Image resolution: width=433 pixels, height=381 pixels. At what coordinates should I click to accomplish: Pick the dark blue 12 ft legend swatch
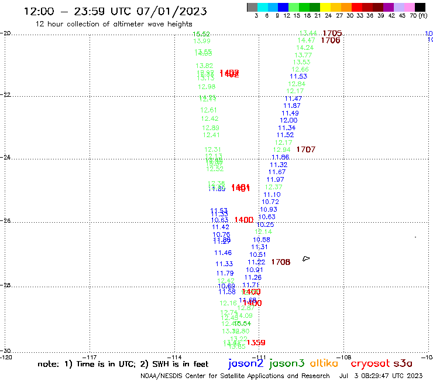click(283, 7)
